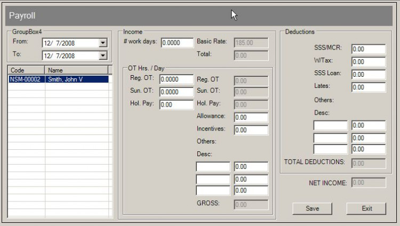Click the Reg. OT hours input
Image resolution: width=400 pixels, height=226 pixels.
click(177, 79)
